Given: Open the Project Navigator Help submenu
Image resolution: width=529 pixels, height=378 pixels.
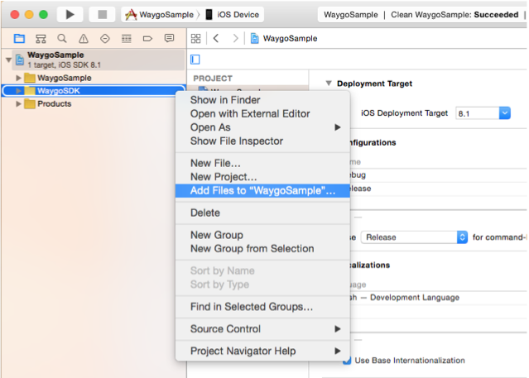Looking at the screenshot, I should pyautogui.click(x=262, y=351).
